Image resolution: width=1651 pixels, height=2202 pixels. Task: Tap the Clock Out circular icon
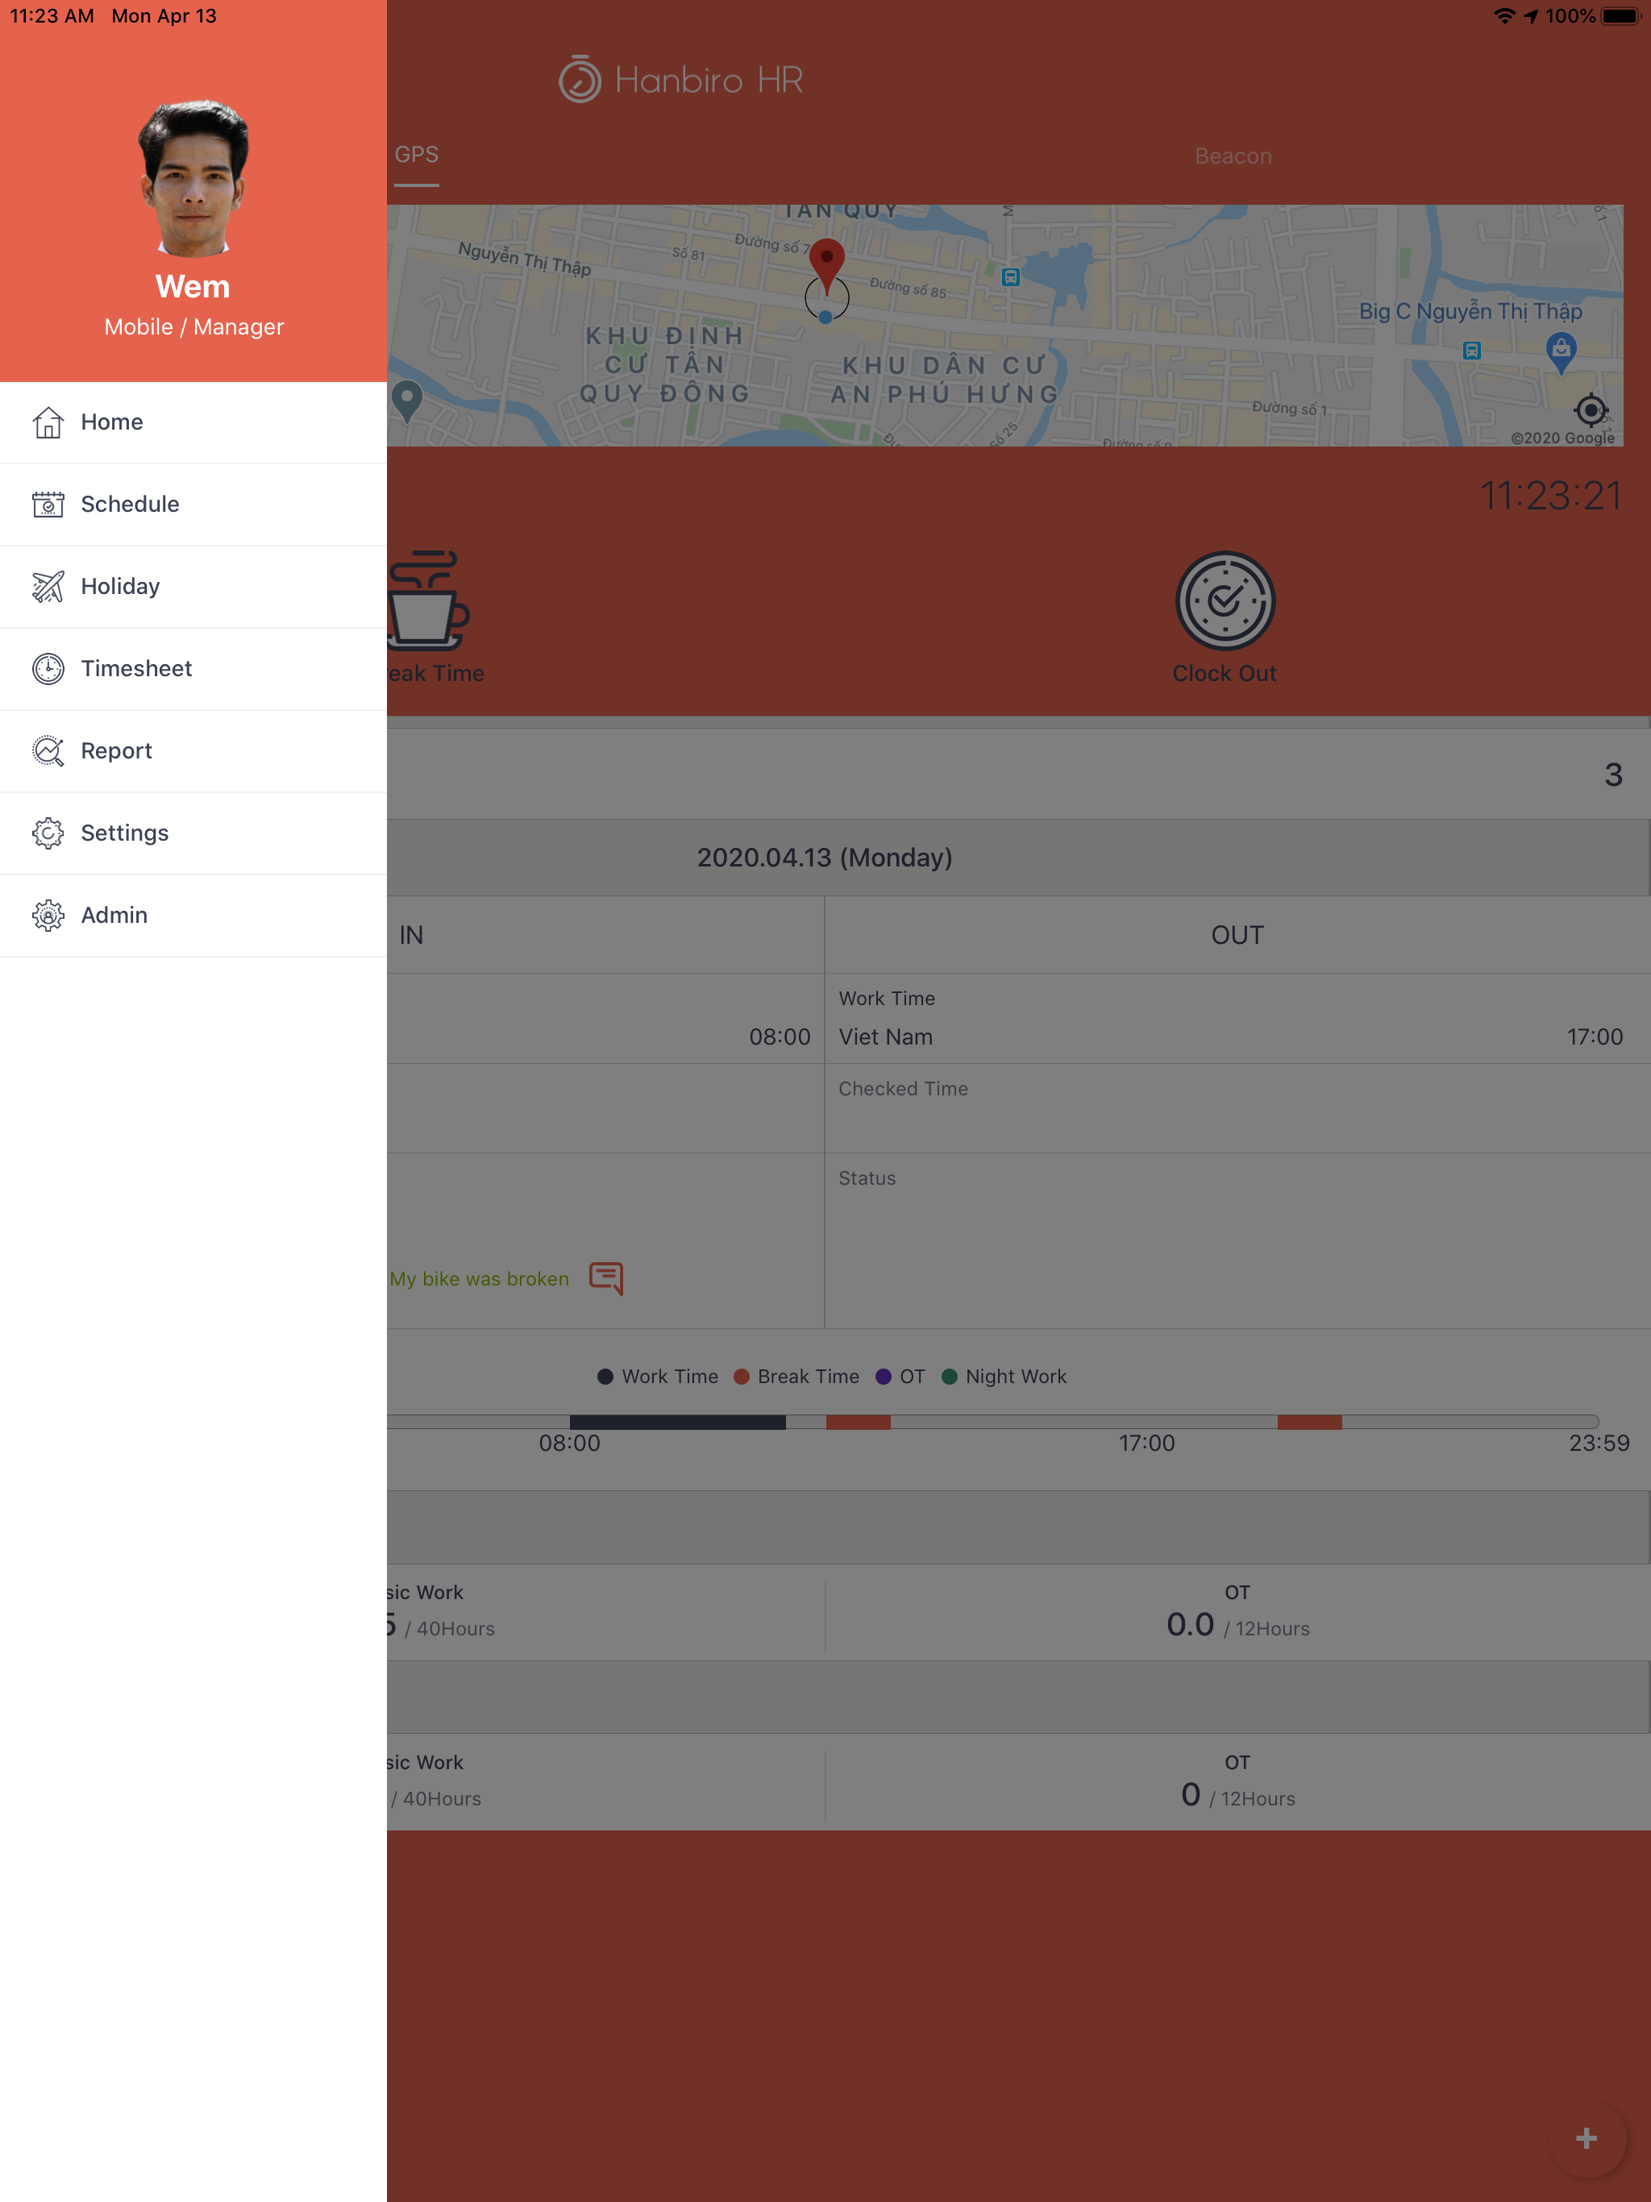tap(1225, 600)
